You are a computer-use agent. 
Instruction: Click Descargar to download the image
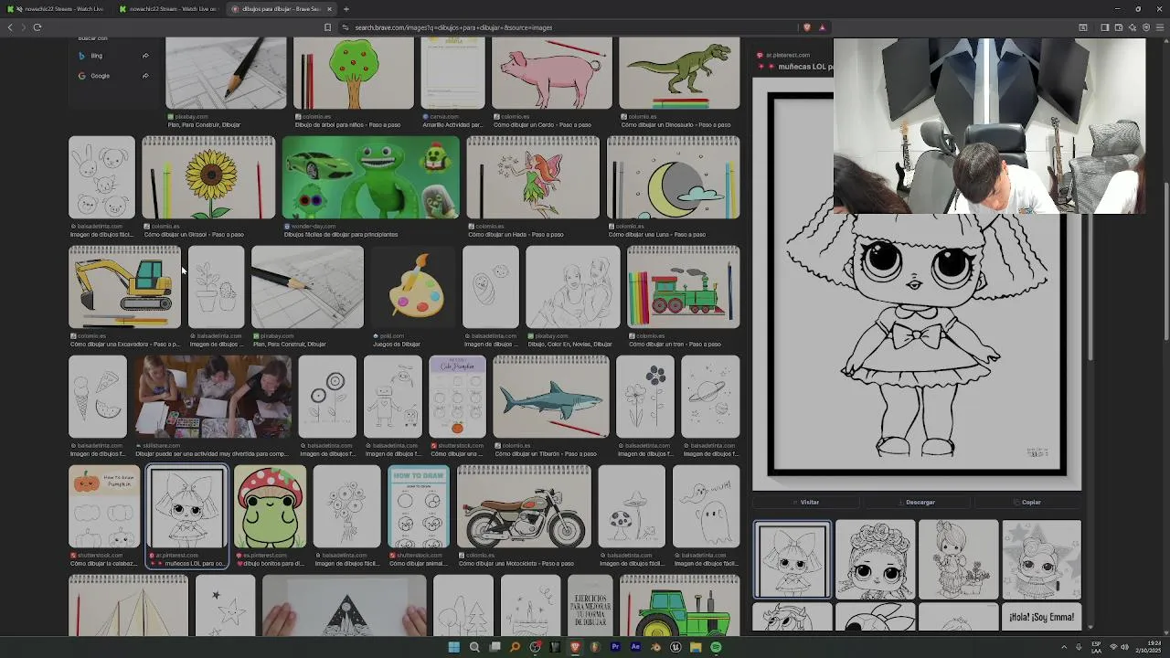point(916,502)
